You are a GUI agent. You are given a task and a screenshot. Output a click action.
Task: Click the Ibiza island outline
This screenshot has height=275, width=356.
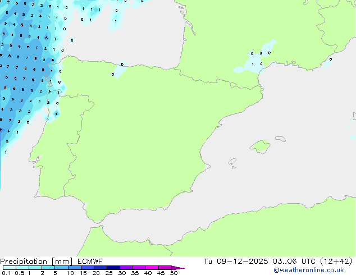[x=232, y=162]
